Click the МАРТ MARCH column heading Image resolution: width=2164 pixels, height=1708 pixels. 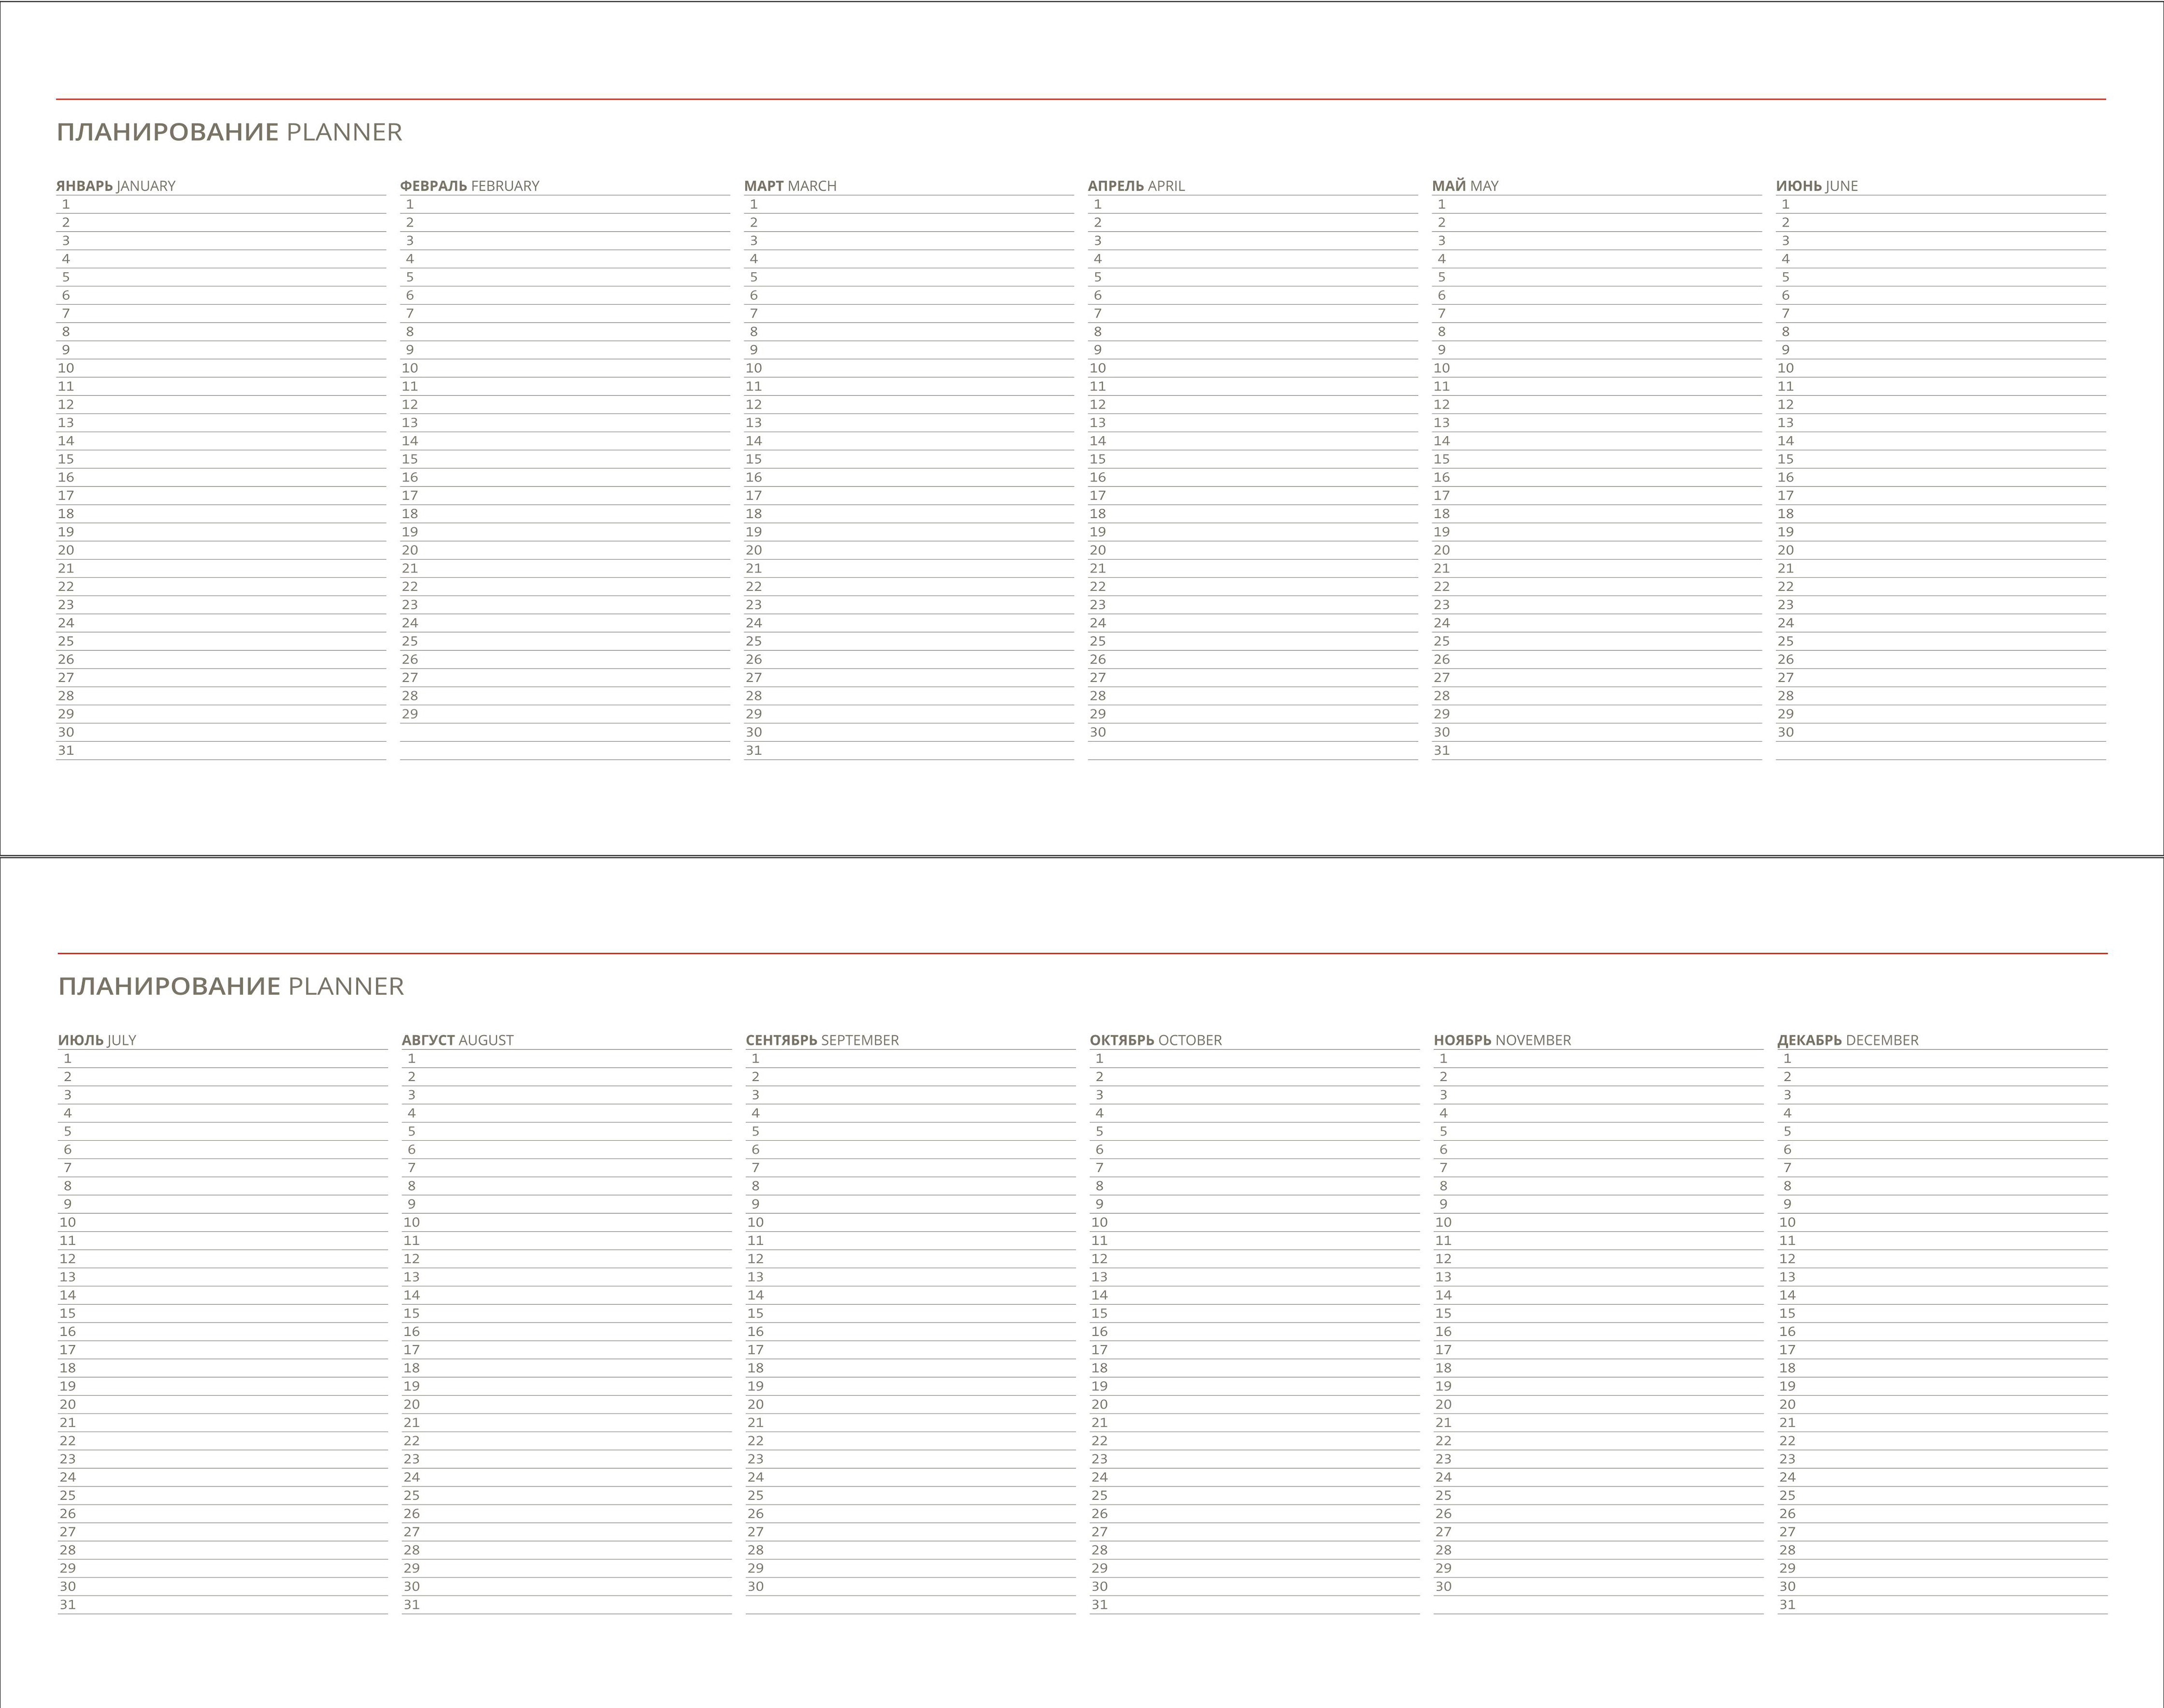coord(790,186)
